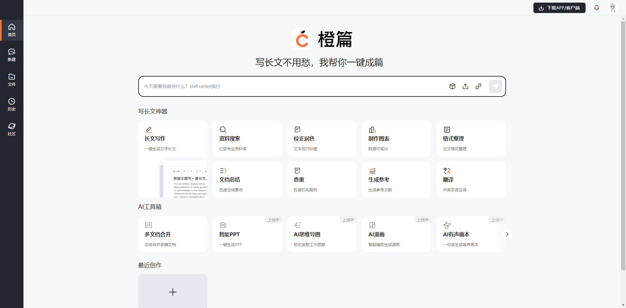Click the 资料搜索 magnifier icon
The height and width of the screenshot is (308, 626).
(x=223, y=129)
